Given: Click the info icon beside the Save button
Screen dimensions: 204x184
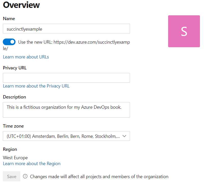Looking at the screenshot, I should [25, 176].
